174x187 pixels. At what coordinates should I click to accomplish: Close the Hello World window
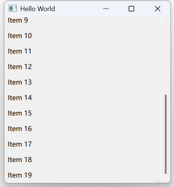coord(157,9)
